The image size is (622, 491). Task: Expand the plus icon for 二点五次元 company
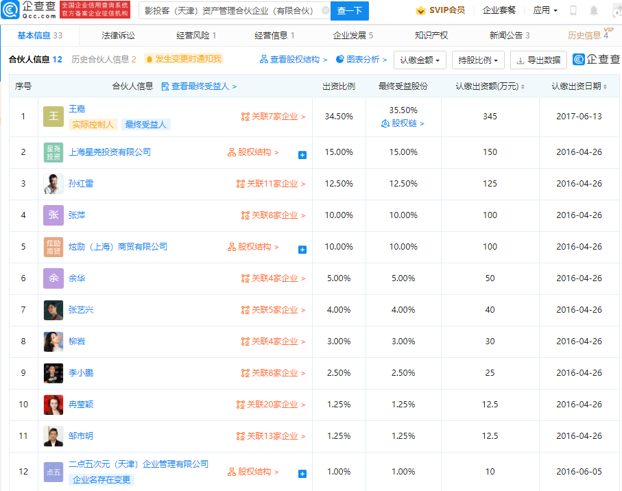pos(302,474)
